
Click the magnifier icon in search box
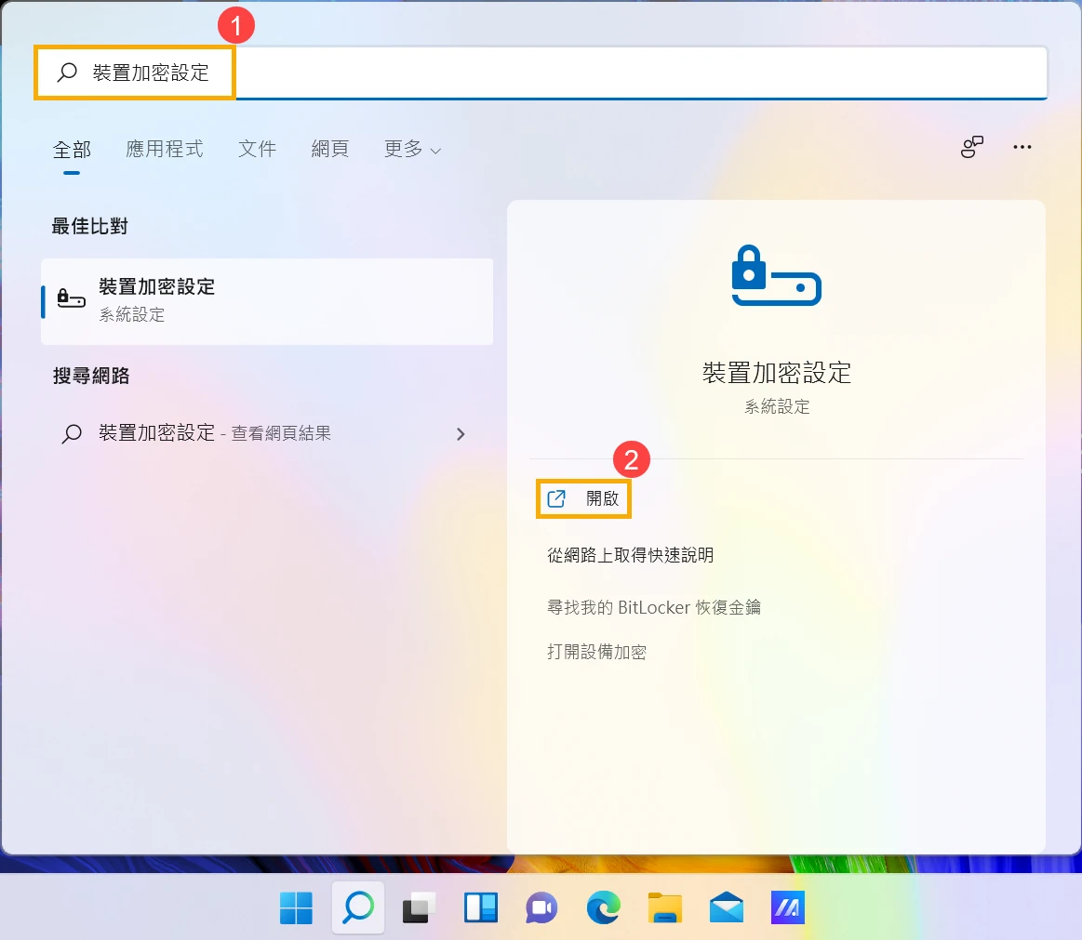click(67, 73)
